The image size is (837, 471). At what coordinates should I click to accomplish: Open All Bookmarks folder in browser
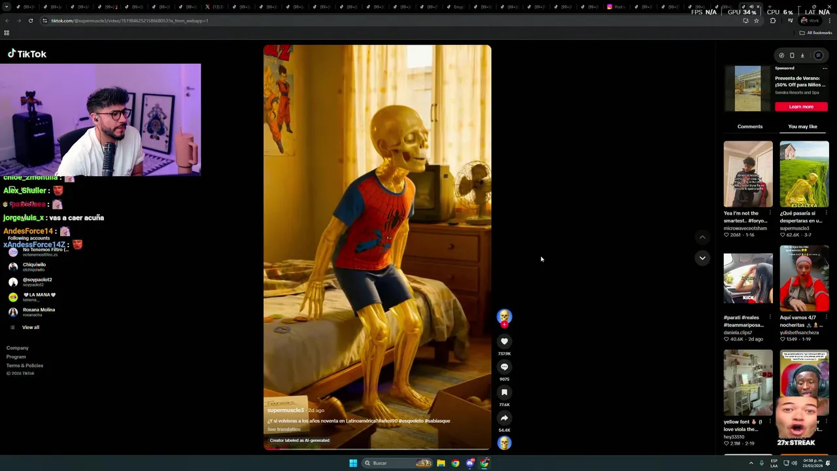pos(815,33)
